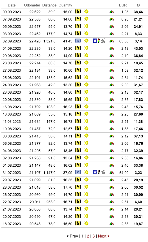Click the country road icon on 31.07.2023

coord(103,172)
